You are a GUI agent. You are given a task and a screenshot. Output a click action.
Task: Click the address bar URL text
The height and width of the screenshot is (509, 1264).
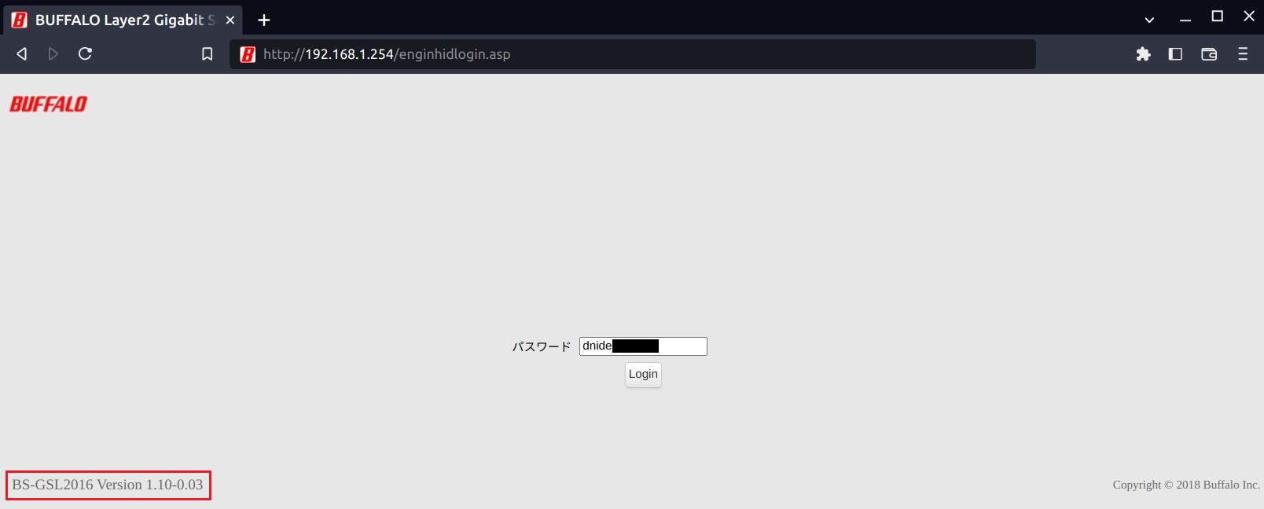coord(387,54)
